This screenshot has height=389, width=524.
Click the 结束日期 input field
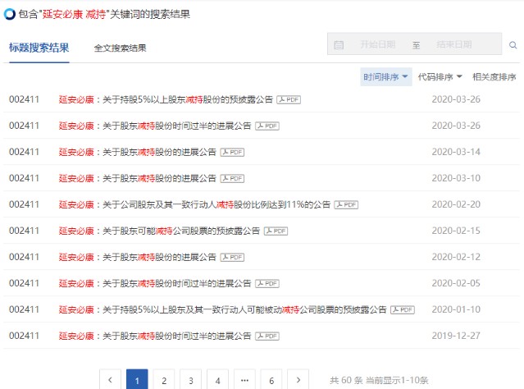453,44
